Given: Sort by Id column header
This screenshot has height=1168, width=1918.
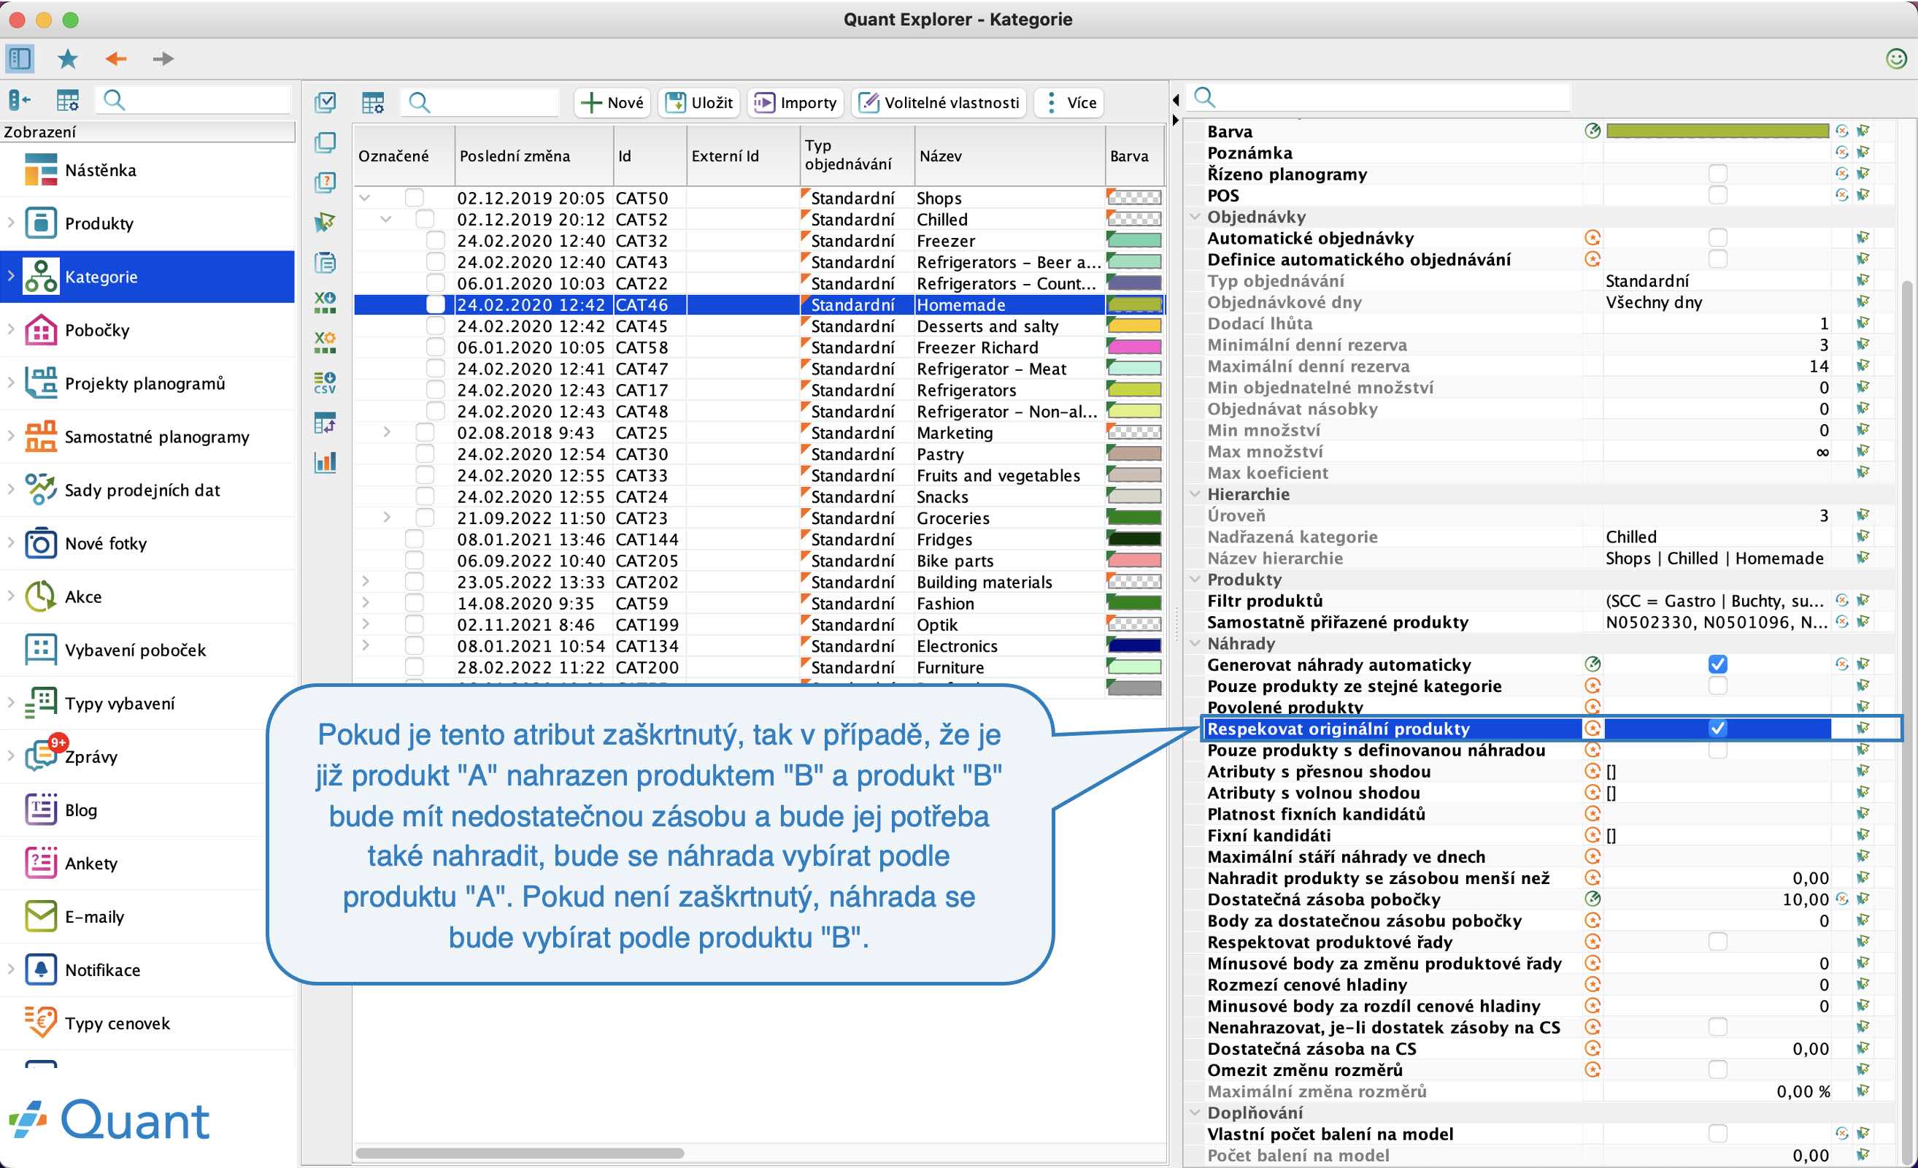Looking at the screenshot, I should (650, 155).
